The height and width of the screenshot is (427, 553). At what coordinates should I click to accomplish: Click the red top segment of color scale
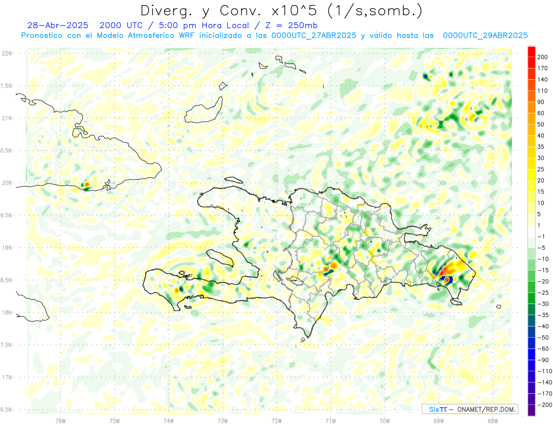pos(531,51)
